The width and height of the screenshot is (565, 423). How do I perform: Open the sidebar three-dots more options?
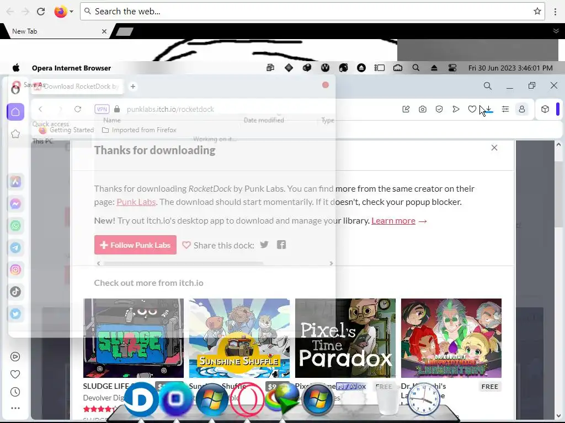pos(15,408)
